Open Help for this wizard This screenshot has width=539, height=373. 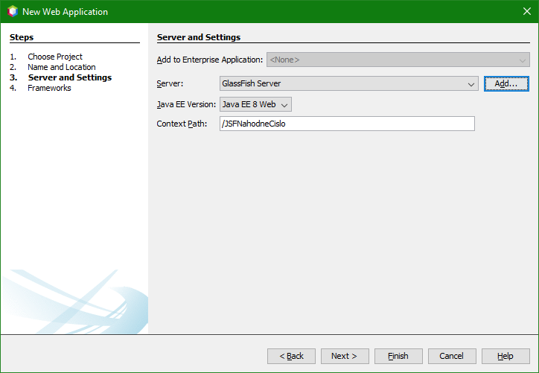[x=505, y=356]
